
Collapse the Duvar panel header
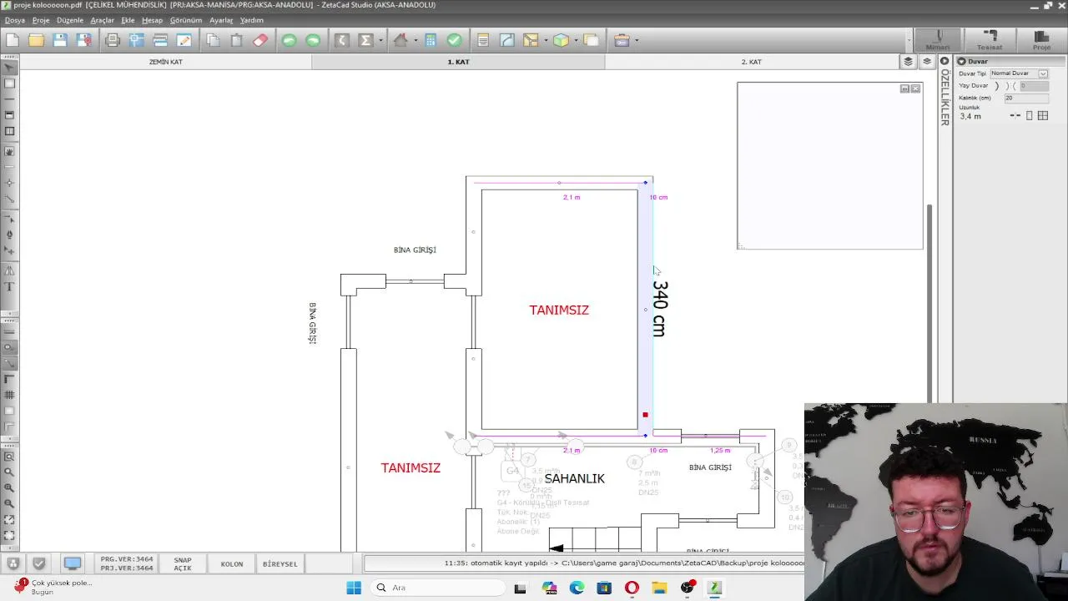click(961, 62)
